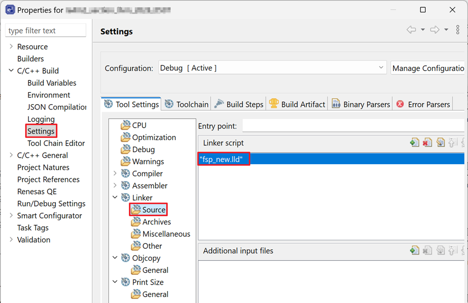Viewport: 468px width, 303px height.
Task: Collapse the Print Size tree node
Action: point(115,282)
